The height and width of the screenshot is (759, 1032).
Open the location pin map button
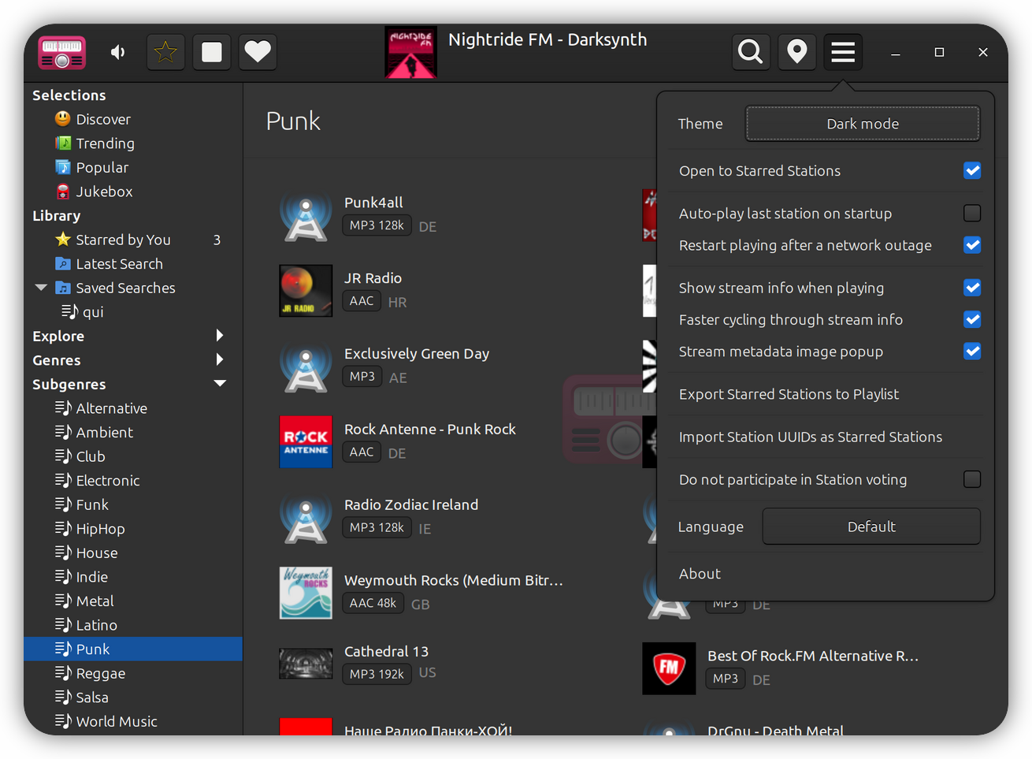pos(796,52)
